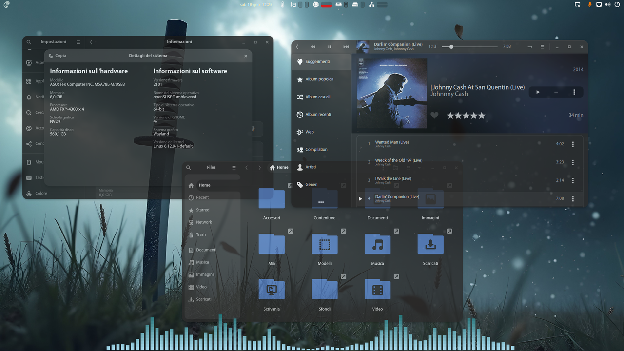Open "Generi" in the music sidebar
The width and height of the screenshot is (624, 351).
(x=312, y=184)
